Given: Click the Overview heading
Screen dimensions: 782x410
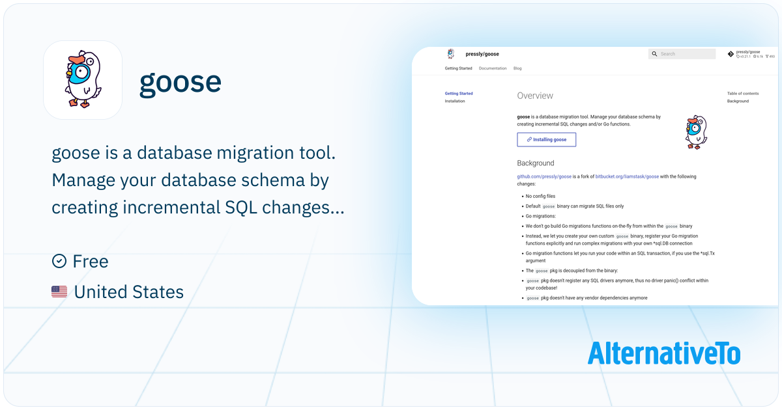Looking at the screenshot, I should click(x=535, y=96).
